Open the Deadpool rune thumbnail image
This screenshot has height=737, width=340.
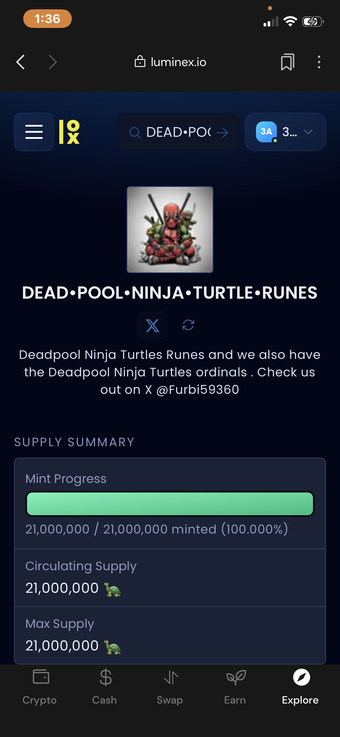tap(170, 230)
